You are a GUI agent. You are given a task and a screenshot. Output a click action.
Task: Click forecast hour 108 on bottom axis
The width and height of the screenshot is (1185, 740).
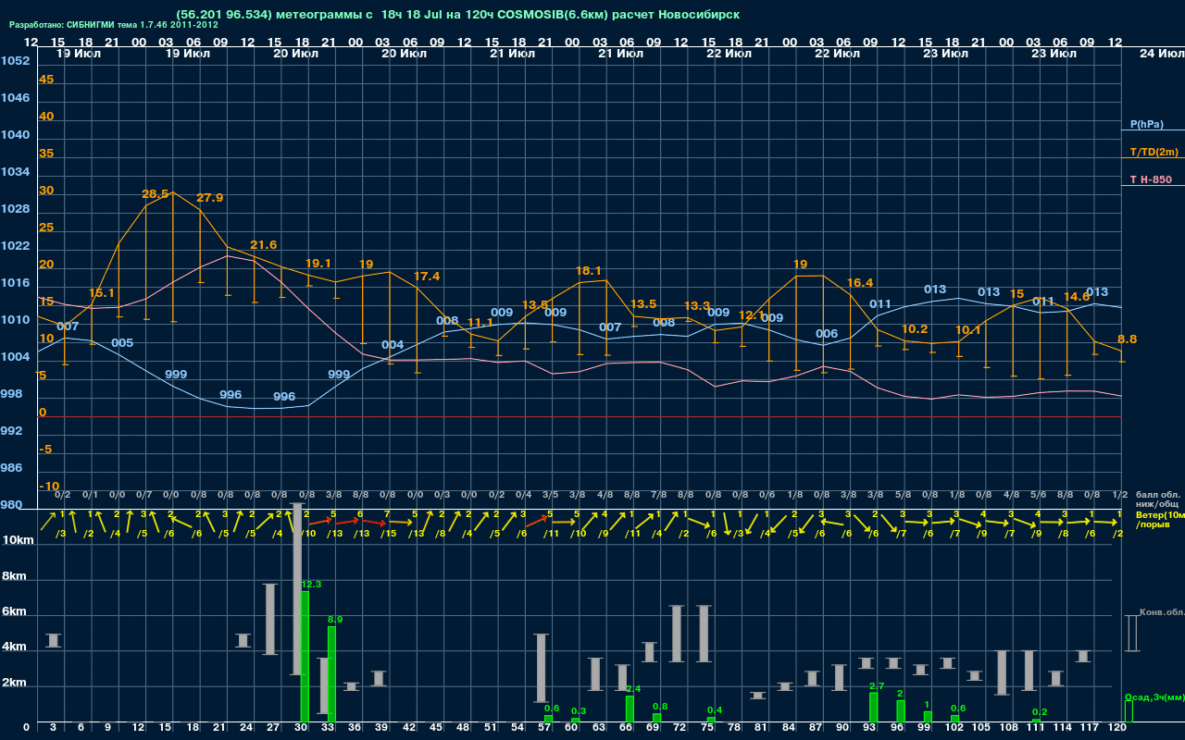click(1009, 728)
